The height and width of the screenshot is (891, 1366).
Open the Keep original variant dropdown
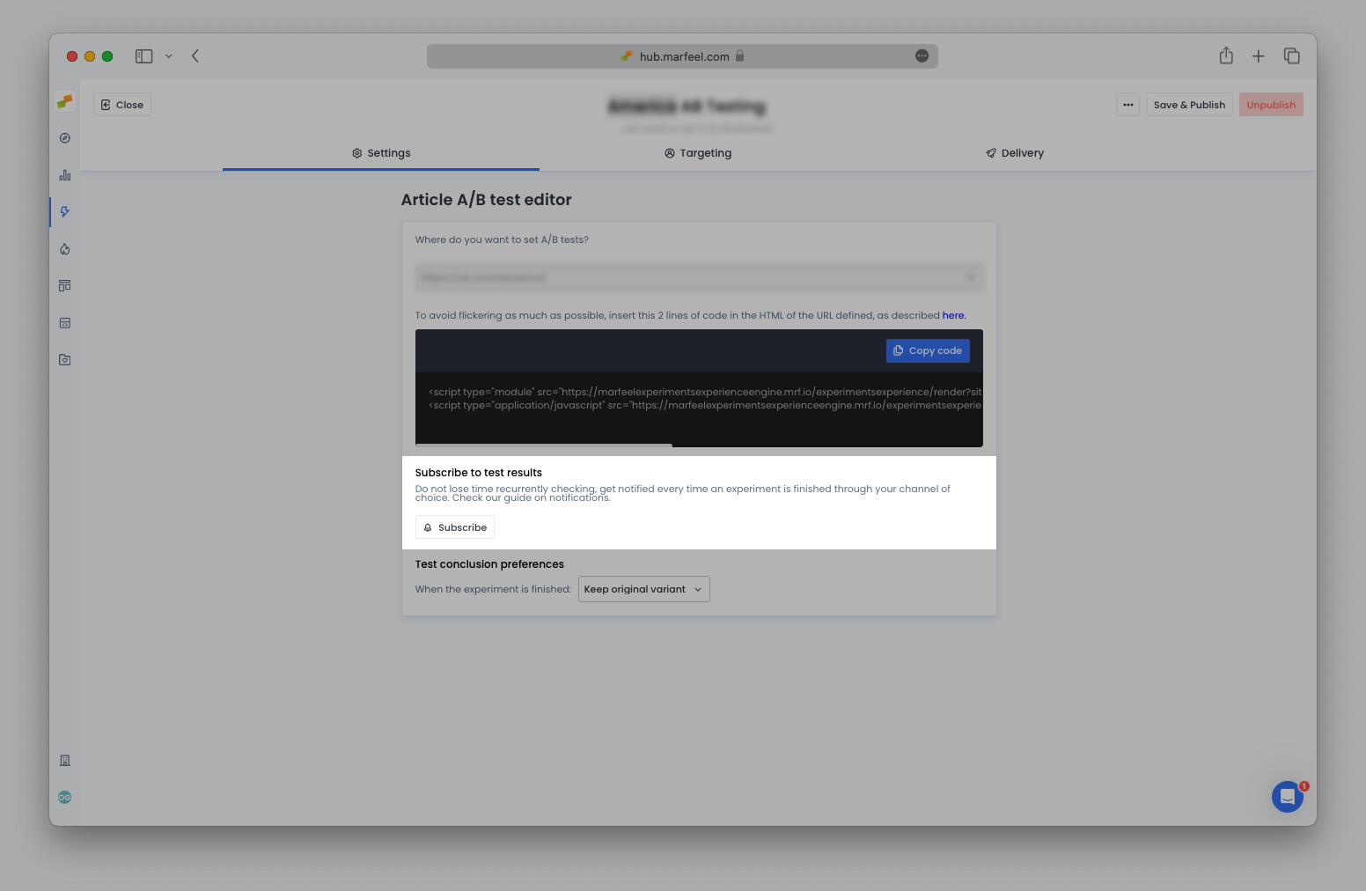[x=643, y=589]
